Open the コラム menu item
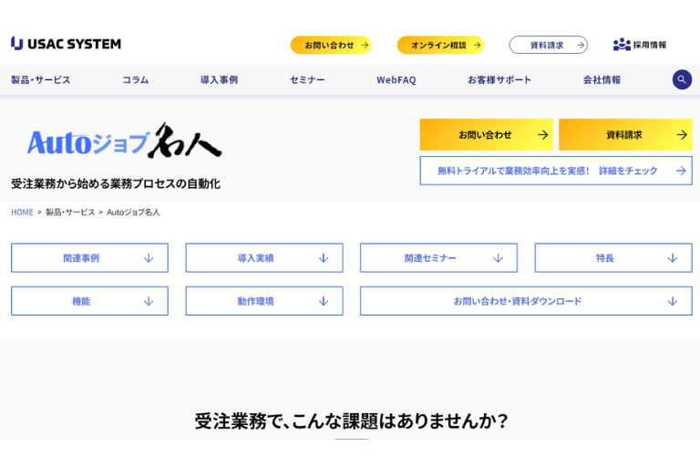 (x=135, y=80)
